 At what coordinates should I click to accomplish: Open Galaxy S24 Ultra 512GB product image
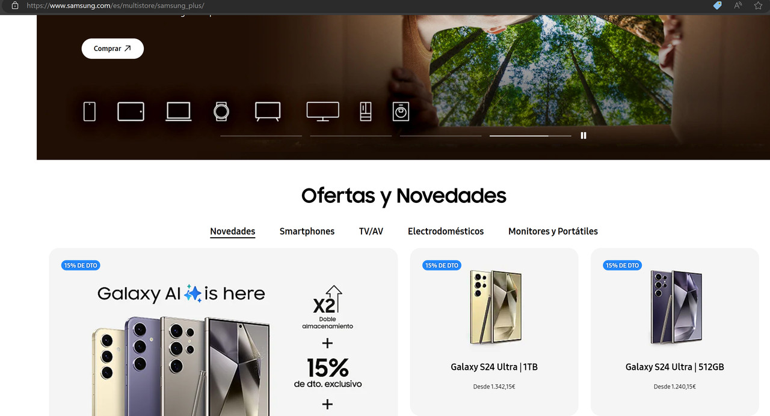(675, 306)
